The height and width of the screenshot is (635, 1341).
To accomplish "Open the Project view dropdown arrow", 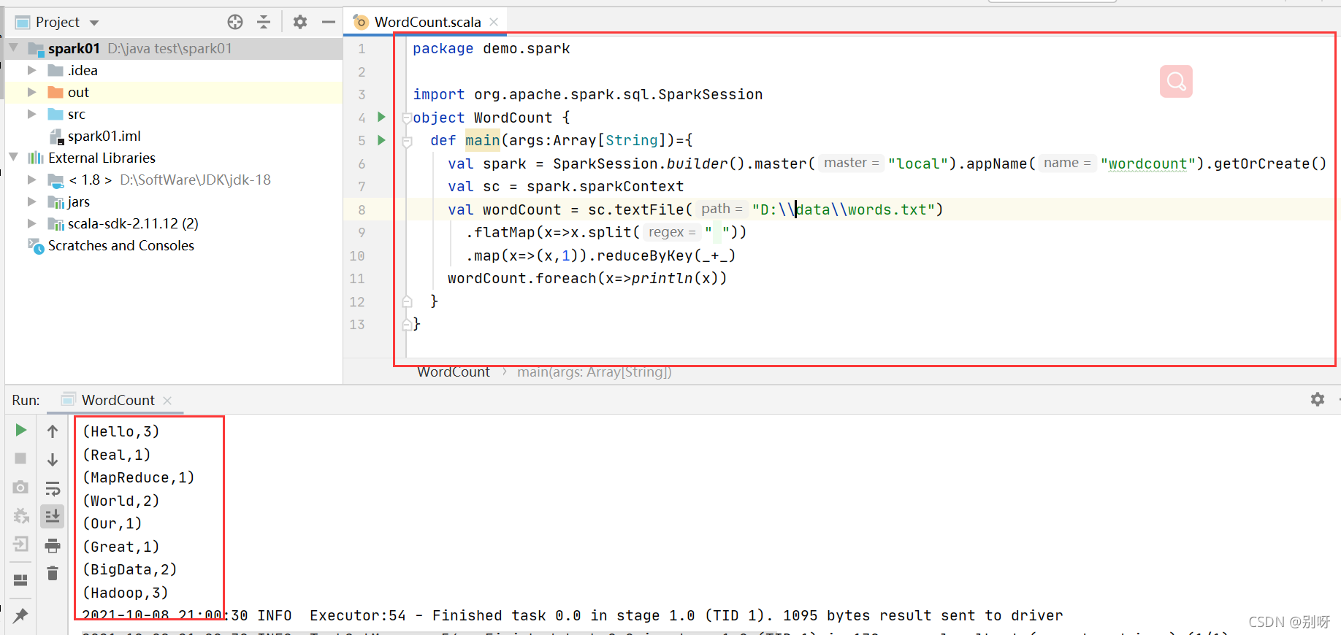I will point(94,23).
